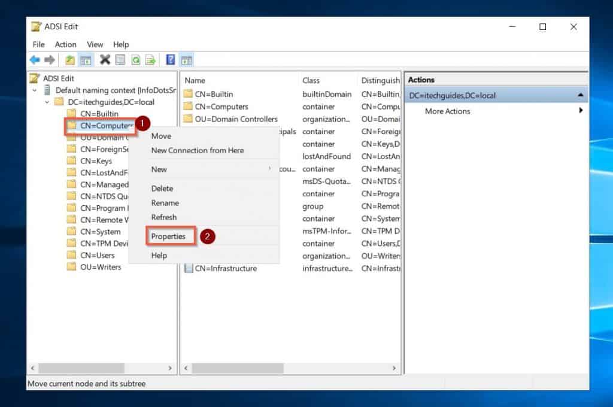Click the Up one level toolbar icon
The height and width of the screenshot is (407, 613).
click(x=70, y=60)
